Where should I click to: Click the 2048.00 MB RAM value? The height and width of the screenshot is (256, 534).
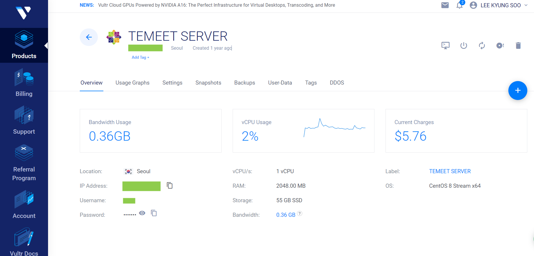point(291,186)
